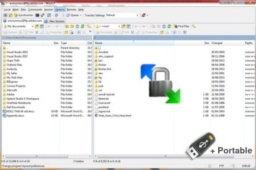256x170 pixels.
Task: Click the FTP protocol status bar indicator
Action: click(x=221, y=166)
